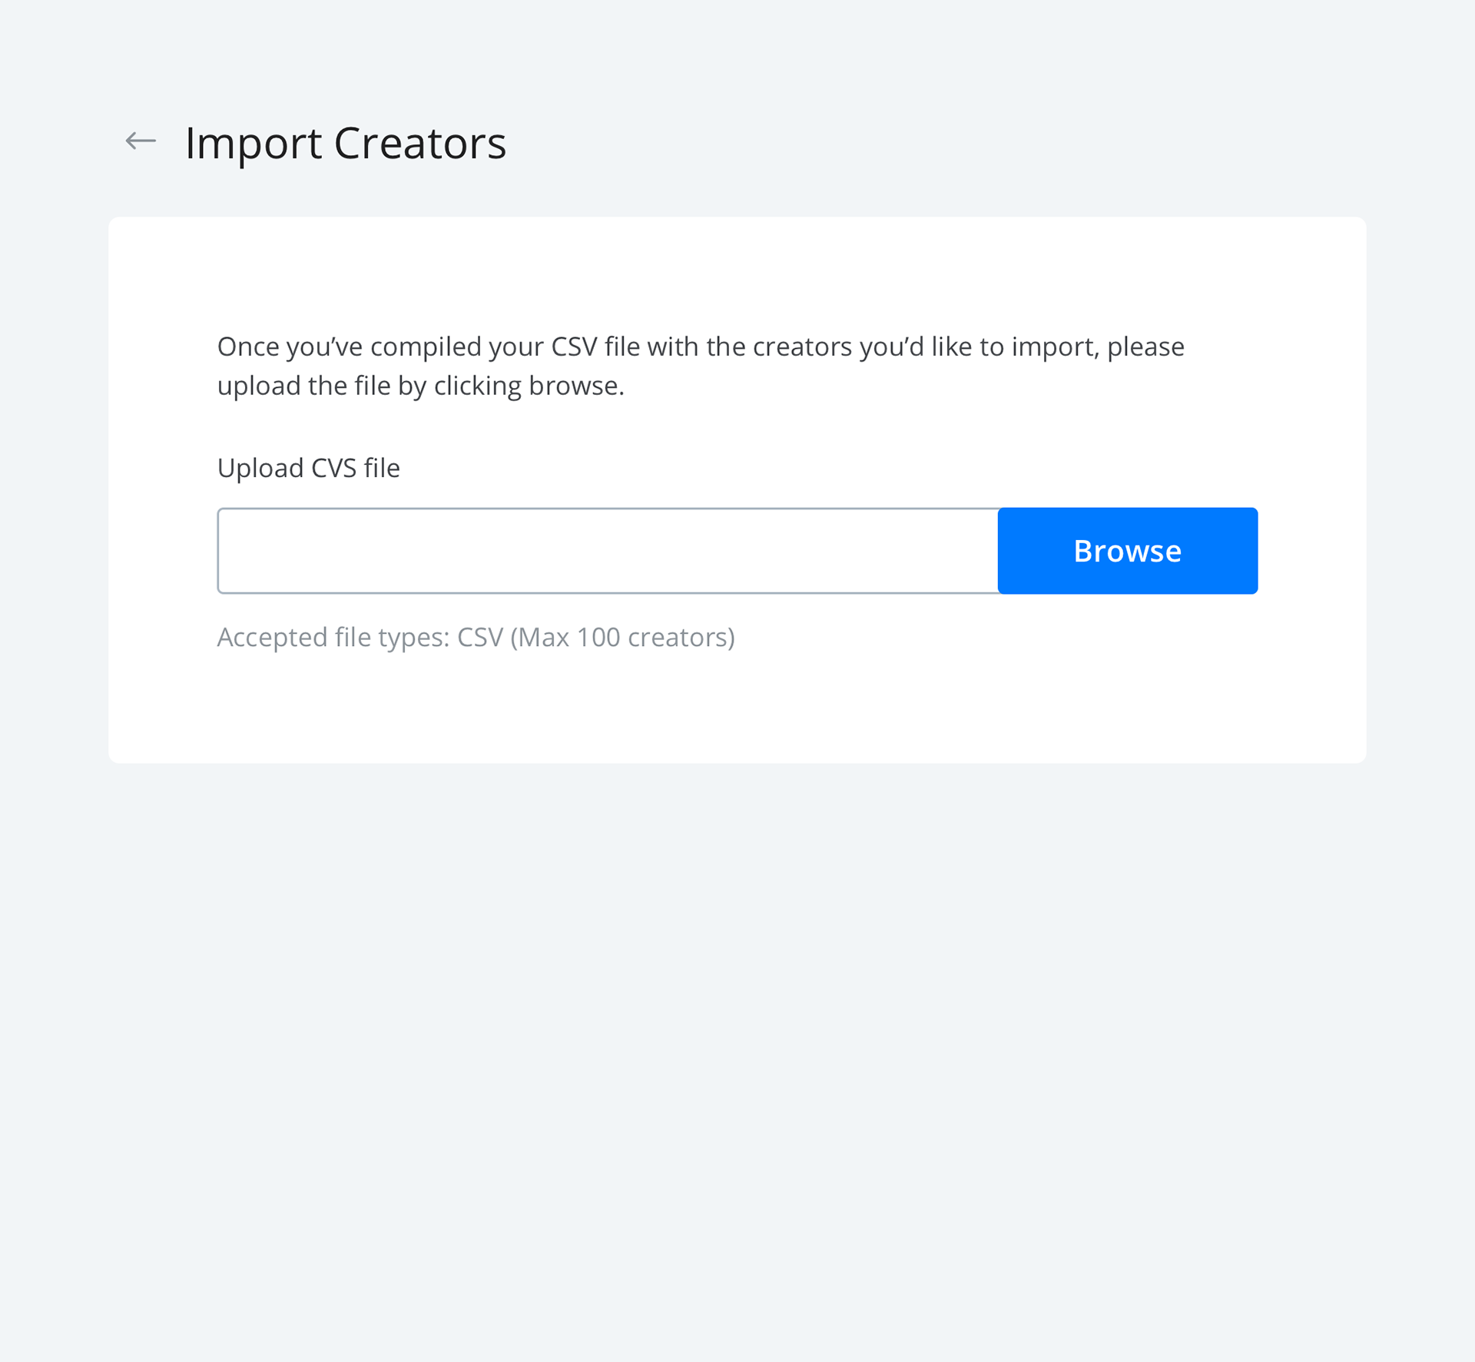
Task: Click the word CVS in the upload label
Action: [334, 468]
